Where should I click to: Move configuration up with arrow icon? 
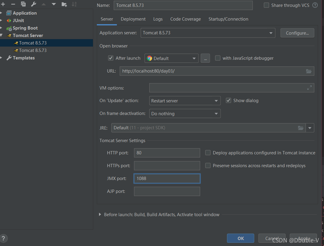pyautogui.click(x=44, y=4)
